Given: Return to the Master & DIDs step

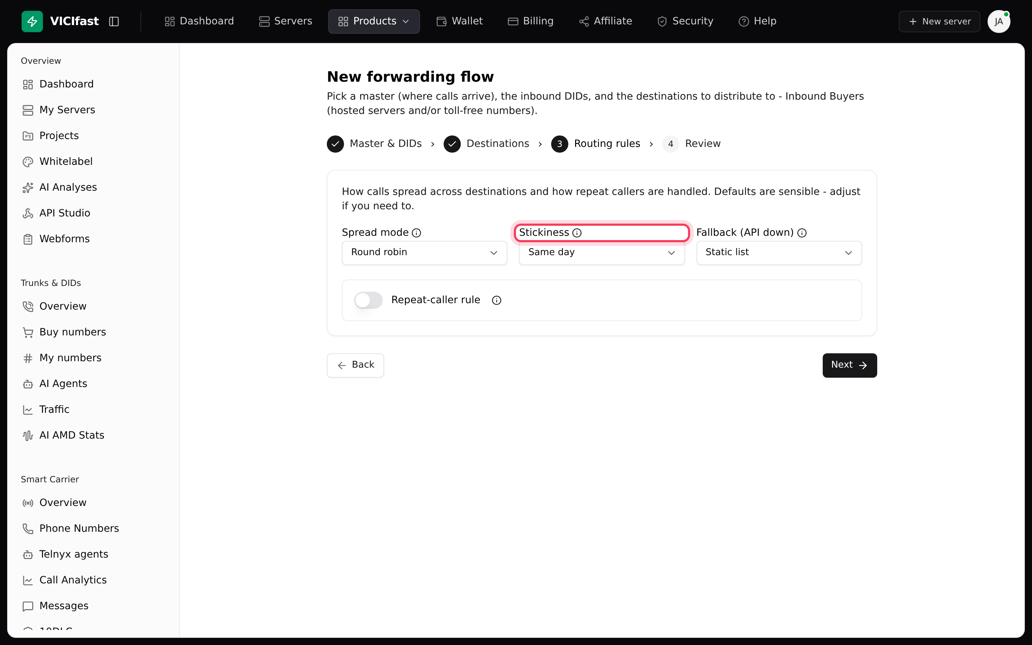Looking at the screenshot, I should (374, 144).
